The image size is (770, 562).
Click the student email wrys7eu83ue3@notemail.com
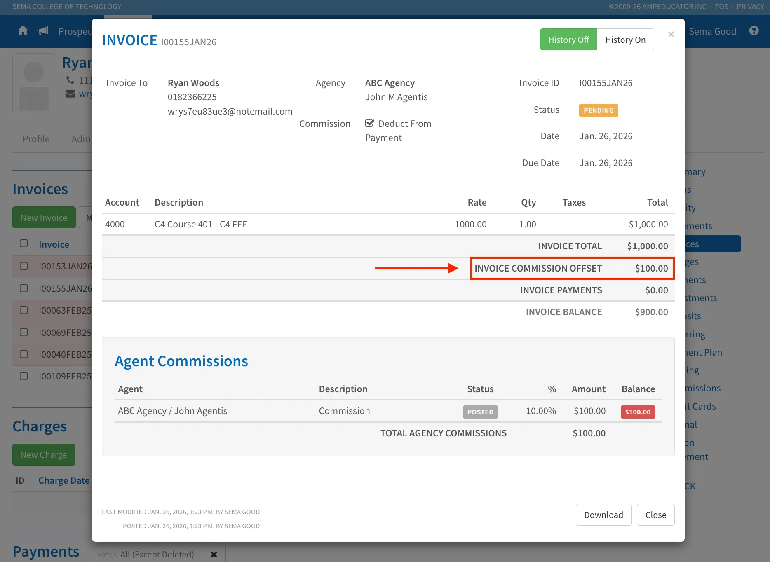click(x=230, y=111)
